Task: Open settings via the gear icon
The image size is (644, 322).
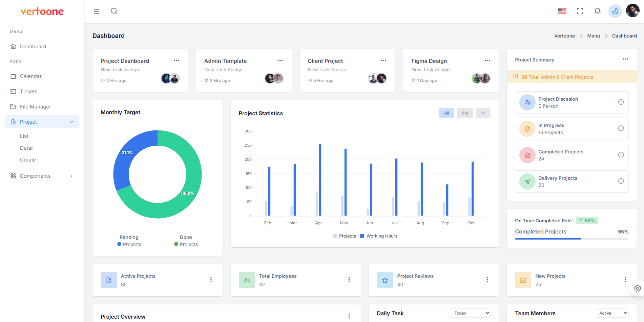Action: click(637, 288)
